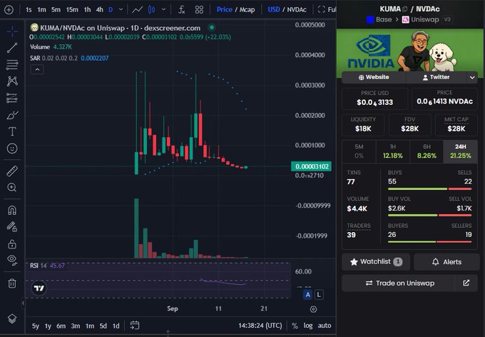This screenshot has width=485, height=337.
Task: Switch to the 4h timeframe
Action: [x=99, y=9]
